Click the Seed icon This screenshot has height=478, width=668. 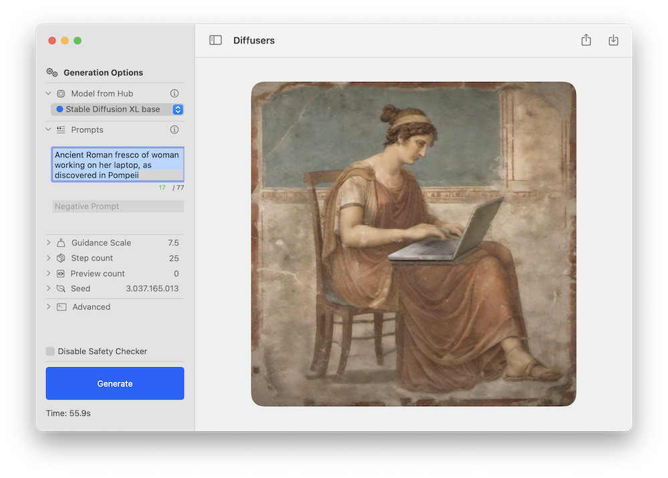point(61,288)
